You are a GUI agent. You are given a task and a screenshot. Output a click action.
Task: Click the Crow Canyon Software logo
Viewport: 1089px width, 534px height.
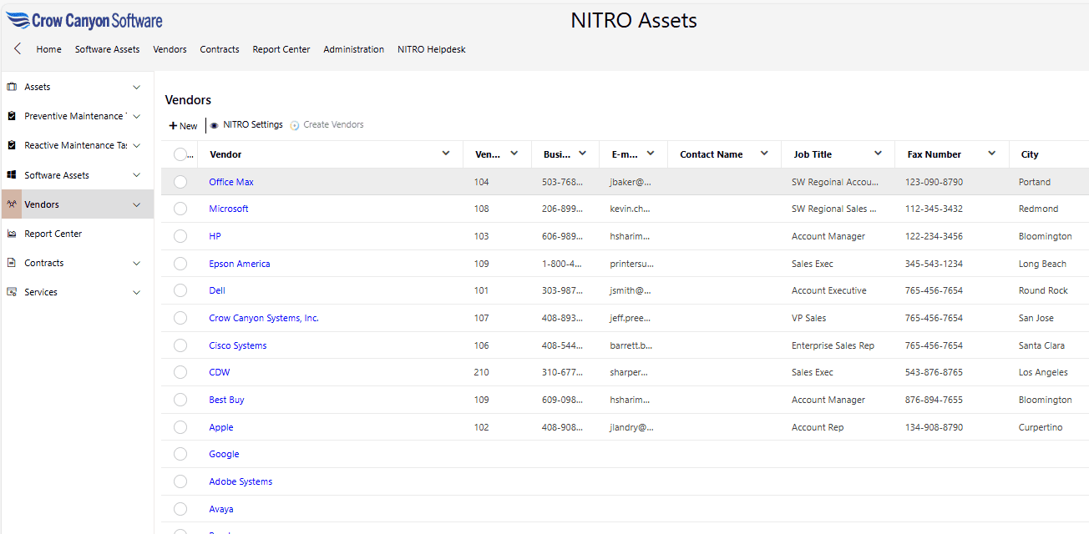[x=84, y=20]
